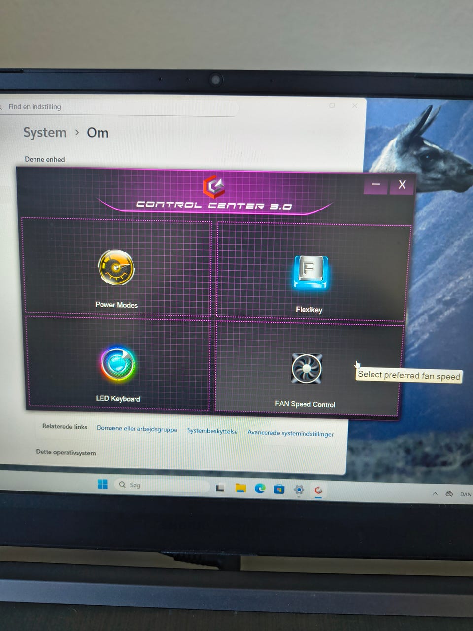Image resolution: width=473 pixels, height=631 pixels.
Task: Click the Power Modes label
Action: pyautogui.click(x=116, y=305)
